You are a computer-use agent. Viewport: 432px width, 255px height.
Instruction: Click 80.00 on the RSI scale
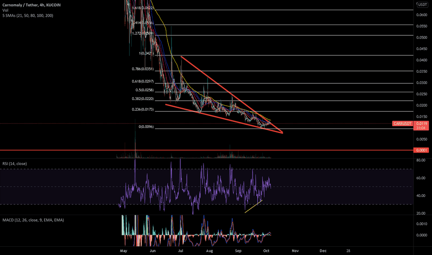(421, 160)
